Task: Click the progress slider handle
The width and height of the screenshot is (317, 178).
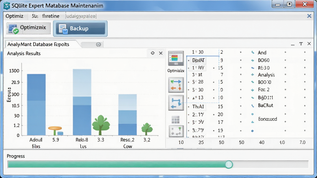Action: coord(229,164)
